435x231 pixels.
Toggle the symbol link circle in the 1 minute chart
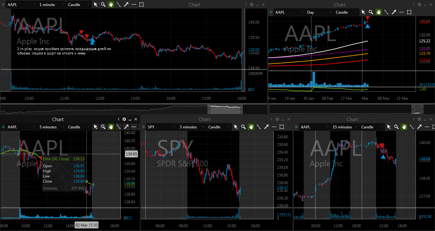(x=3, y=5)
